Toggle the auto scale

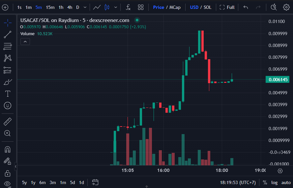click(x=286, y=183)
